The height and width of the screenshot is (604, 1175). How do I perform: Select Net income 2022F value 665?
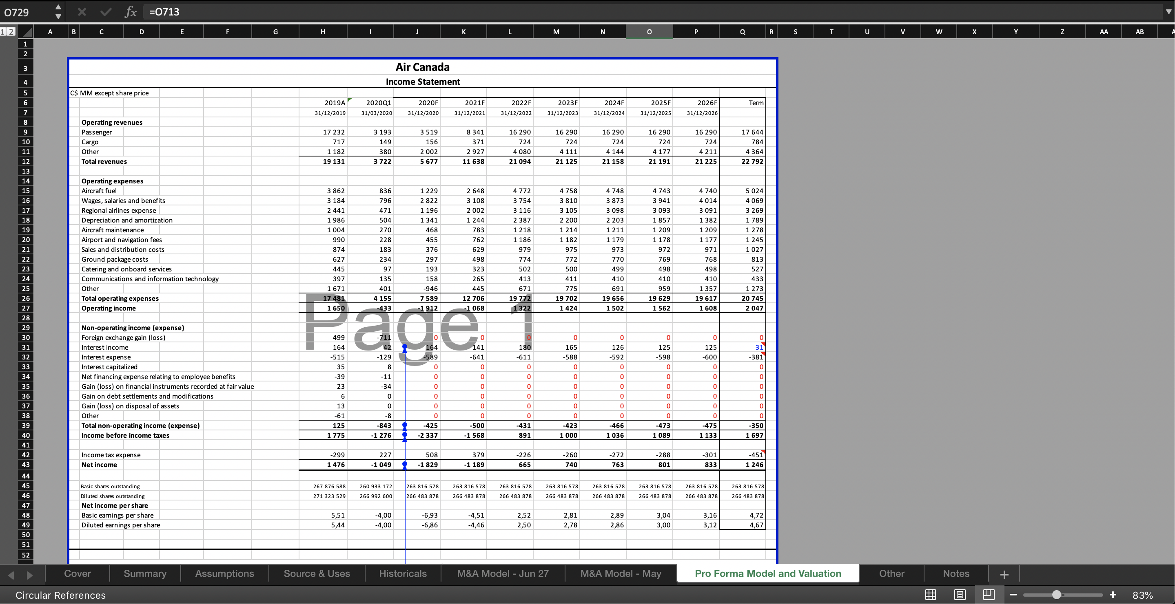510,465
